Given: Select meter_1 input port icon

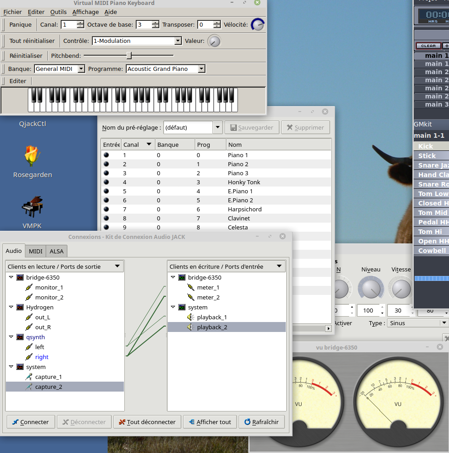Looking at the screenshot, I should (191, 287).
